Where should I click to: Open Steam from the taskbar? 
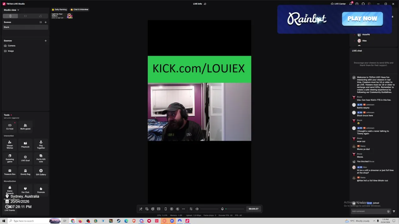pyautogui.click(x=118, y=221)
